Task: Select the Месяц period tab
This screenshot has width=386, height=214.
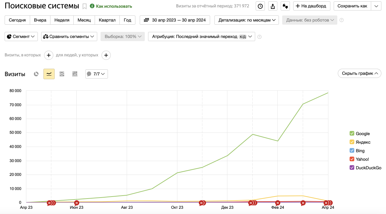Action: (x=84, y=20)
